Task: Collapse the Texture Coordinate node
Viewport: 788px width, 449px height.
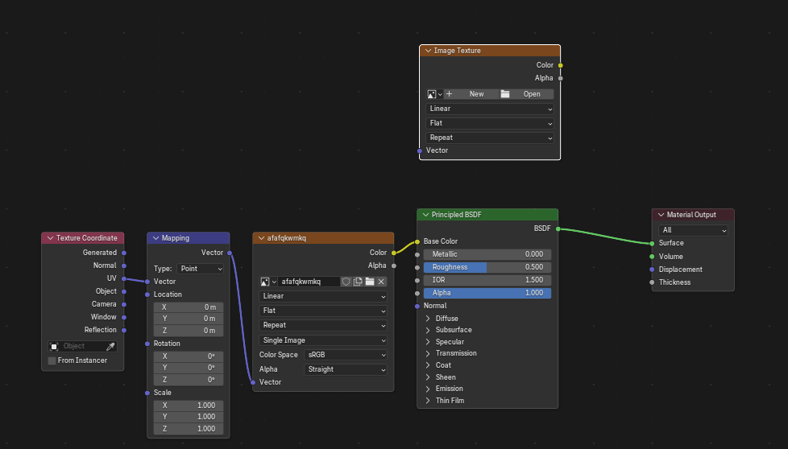Action: (50, 238)
